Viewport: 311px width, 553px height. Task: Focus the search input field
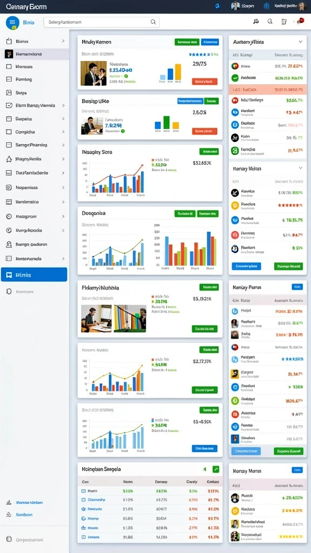(x=102, y=22)
